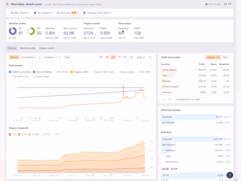Image resolution: width=241 pixels, height=181 pixels.
Task: Toggle the Paid traffic cost checkbox
Action: coord(10,76)
